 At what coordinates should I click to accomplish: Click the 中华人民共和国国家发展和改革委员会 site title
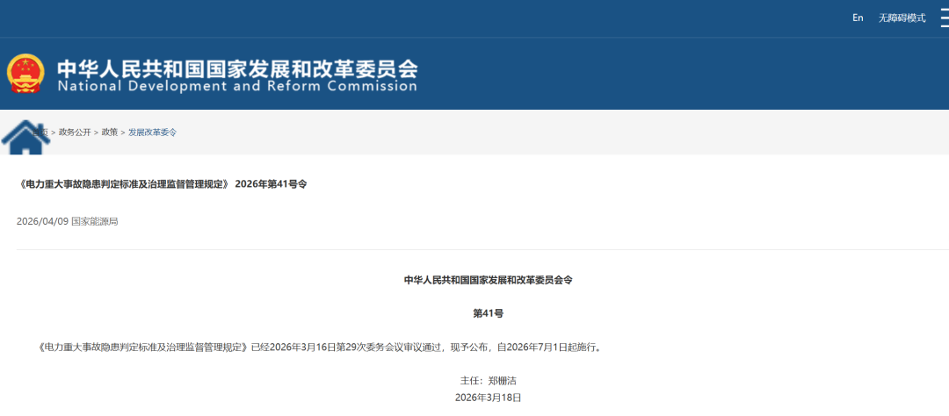point(237,68)
